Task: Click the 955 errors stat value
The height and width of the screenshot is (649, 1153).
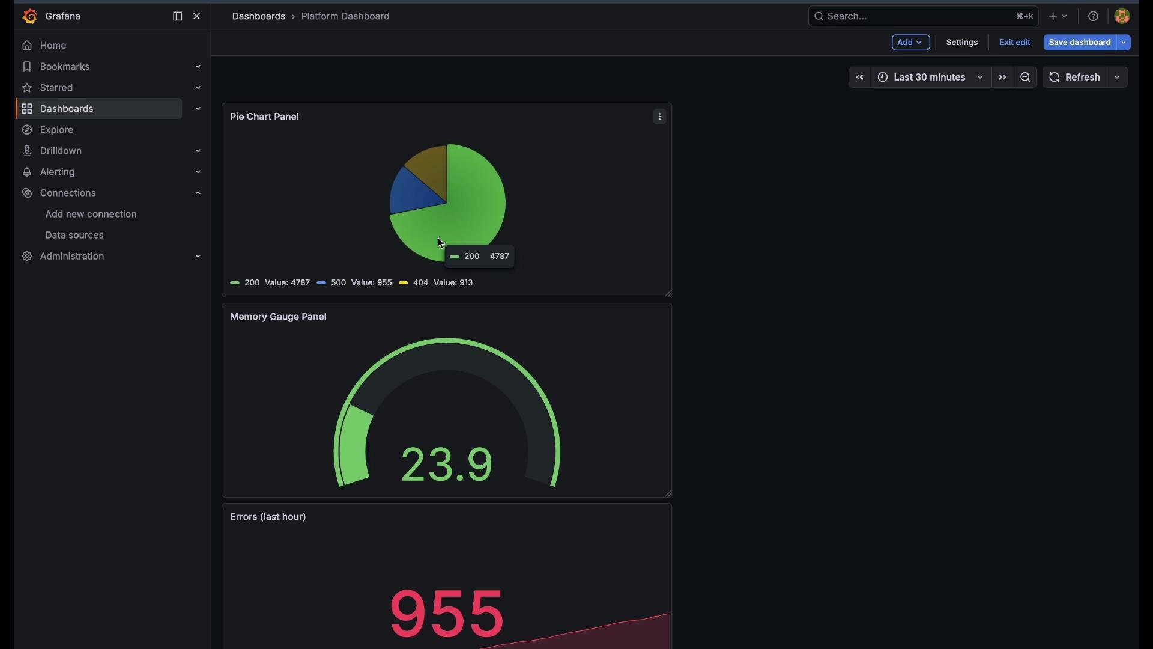Action: click(x=447, y=614)
